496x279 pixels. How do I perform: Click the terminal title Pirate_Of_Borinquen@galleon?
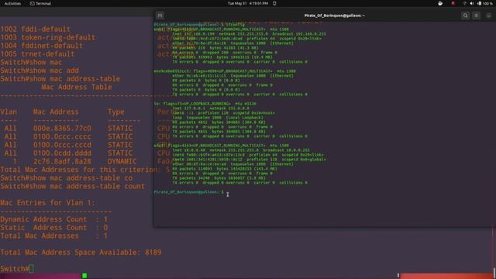[334, 15]
